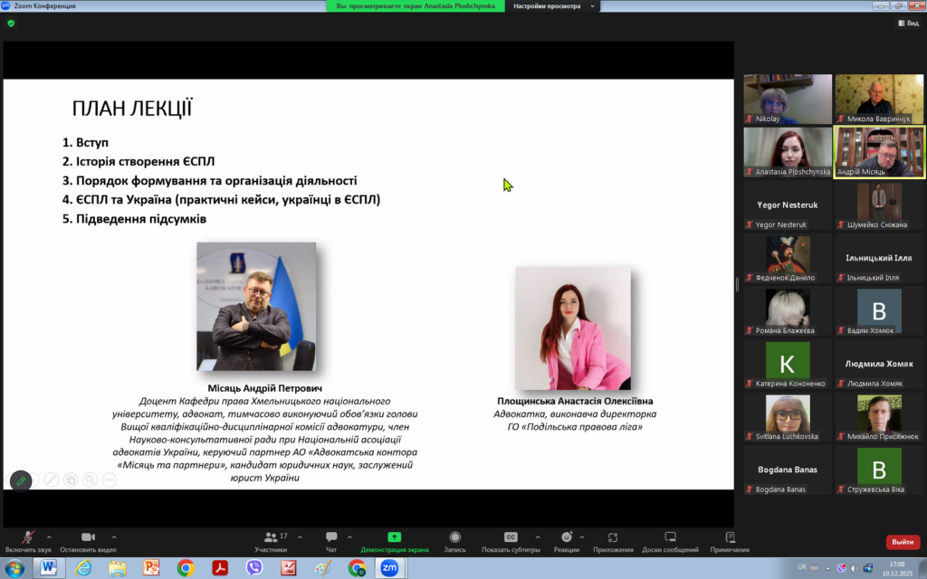Open the Настройки просмотра view options dropdown
Image resolution: width=927 pixels, height=579 pixels.
pos(552,5)
